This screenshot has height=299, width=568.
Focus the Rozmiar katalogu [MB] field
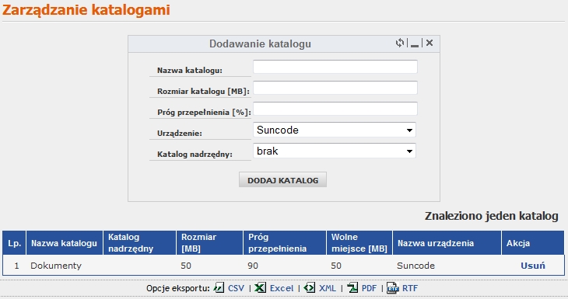tap(335, 88)
